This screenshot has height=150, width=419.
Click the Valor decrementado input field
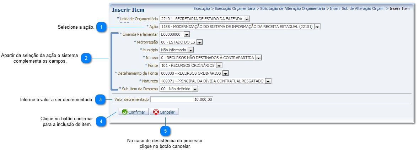[182, 100]
